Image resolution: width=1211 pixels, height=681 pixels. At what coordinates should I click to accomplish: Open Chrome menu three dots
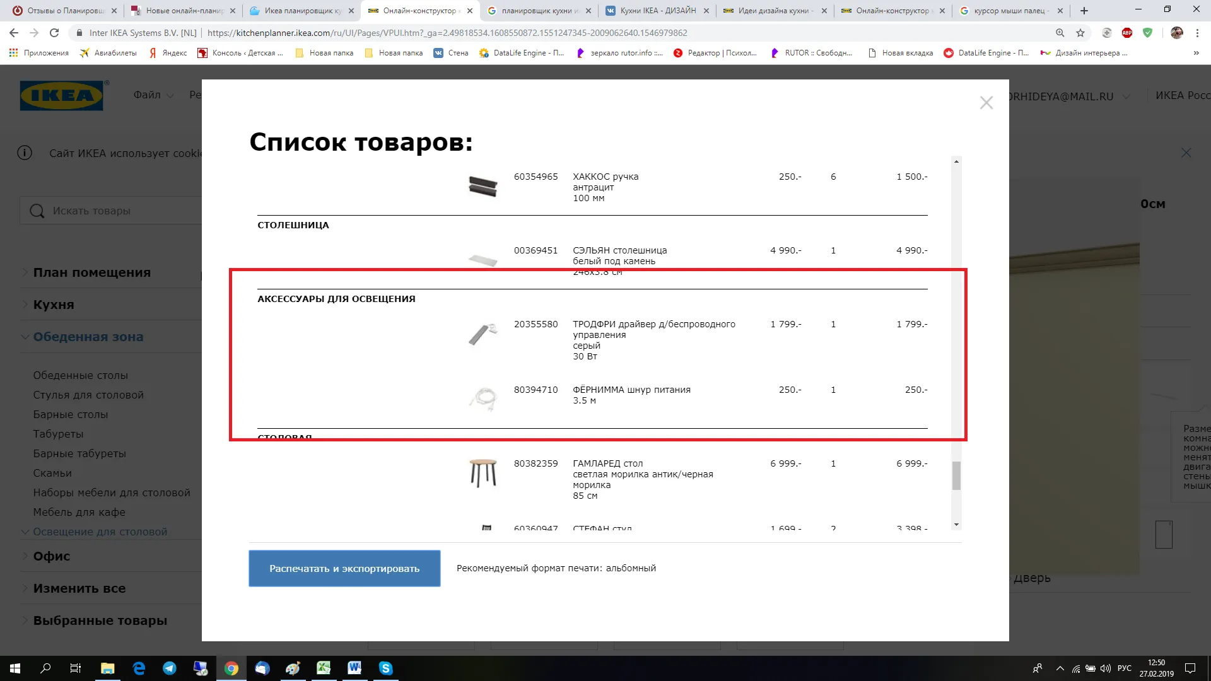pos(1197,33)
